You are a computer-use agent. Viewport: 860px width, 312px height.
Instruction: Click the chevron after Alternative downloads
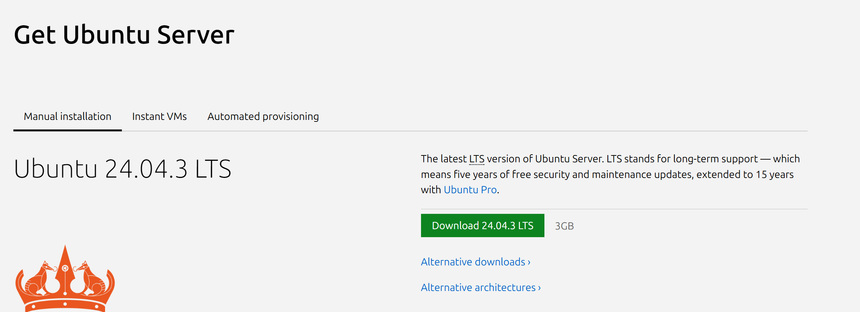click(x=529, y=262)
